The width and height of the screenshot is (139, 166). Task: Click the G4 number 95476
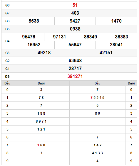[29, 37]
